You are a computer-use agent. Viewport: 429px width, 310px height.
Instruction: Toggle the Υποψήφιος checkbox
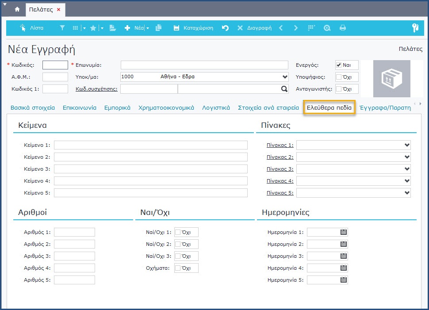(x=339, y=77)
